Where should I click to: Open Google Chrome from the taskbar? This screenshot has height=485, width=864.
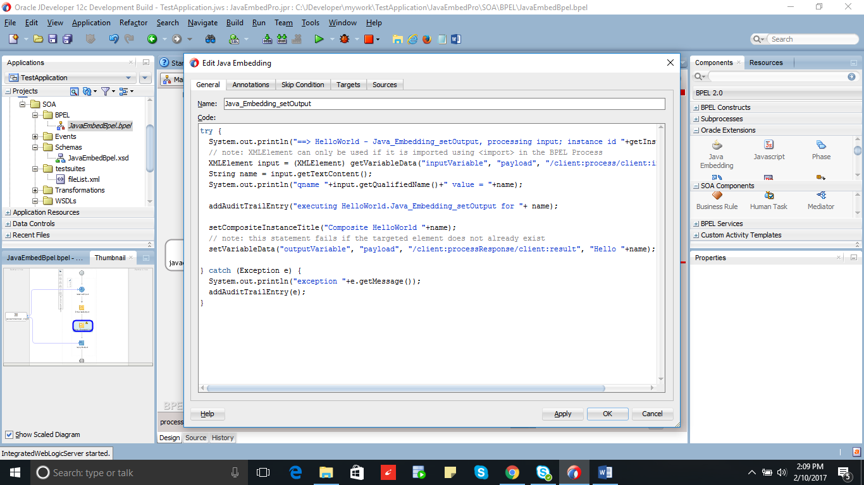tap(512, 472)
